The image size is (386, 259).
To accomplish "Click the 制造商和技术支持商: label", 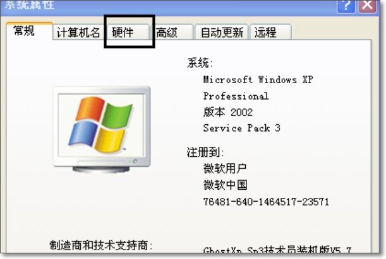I will (101, 245).
